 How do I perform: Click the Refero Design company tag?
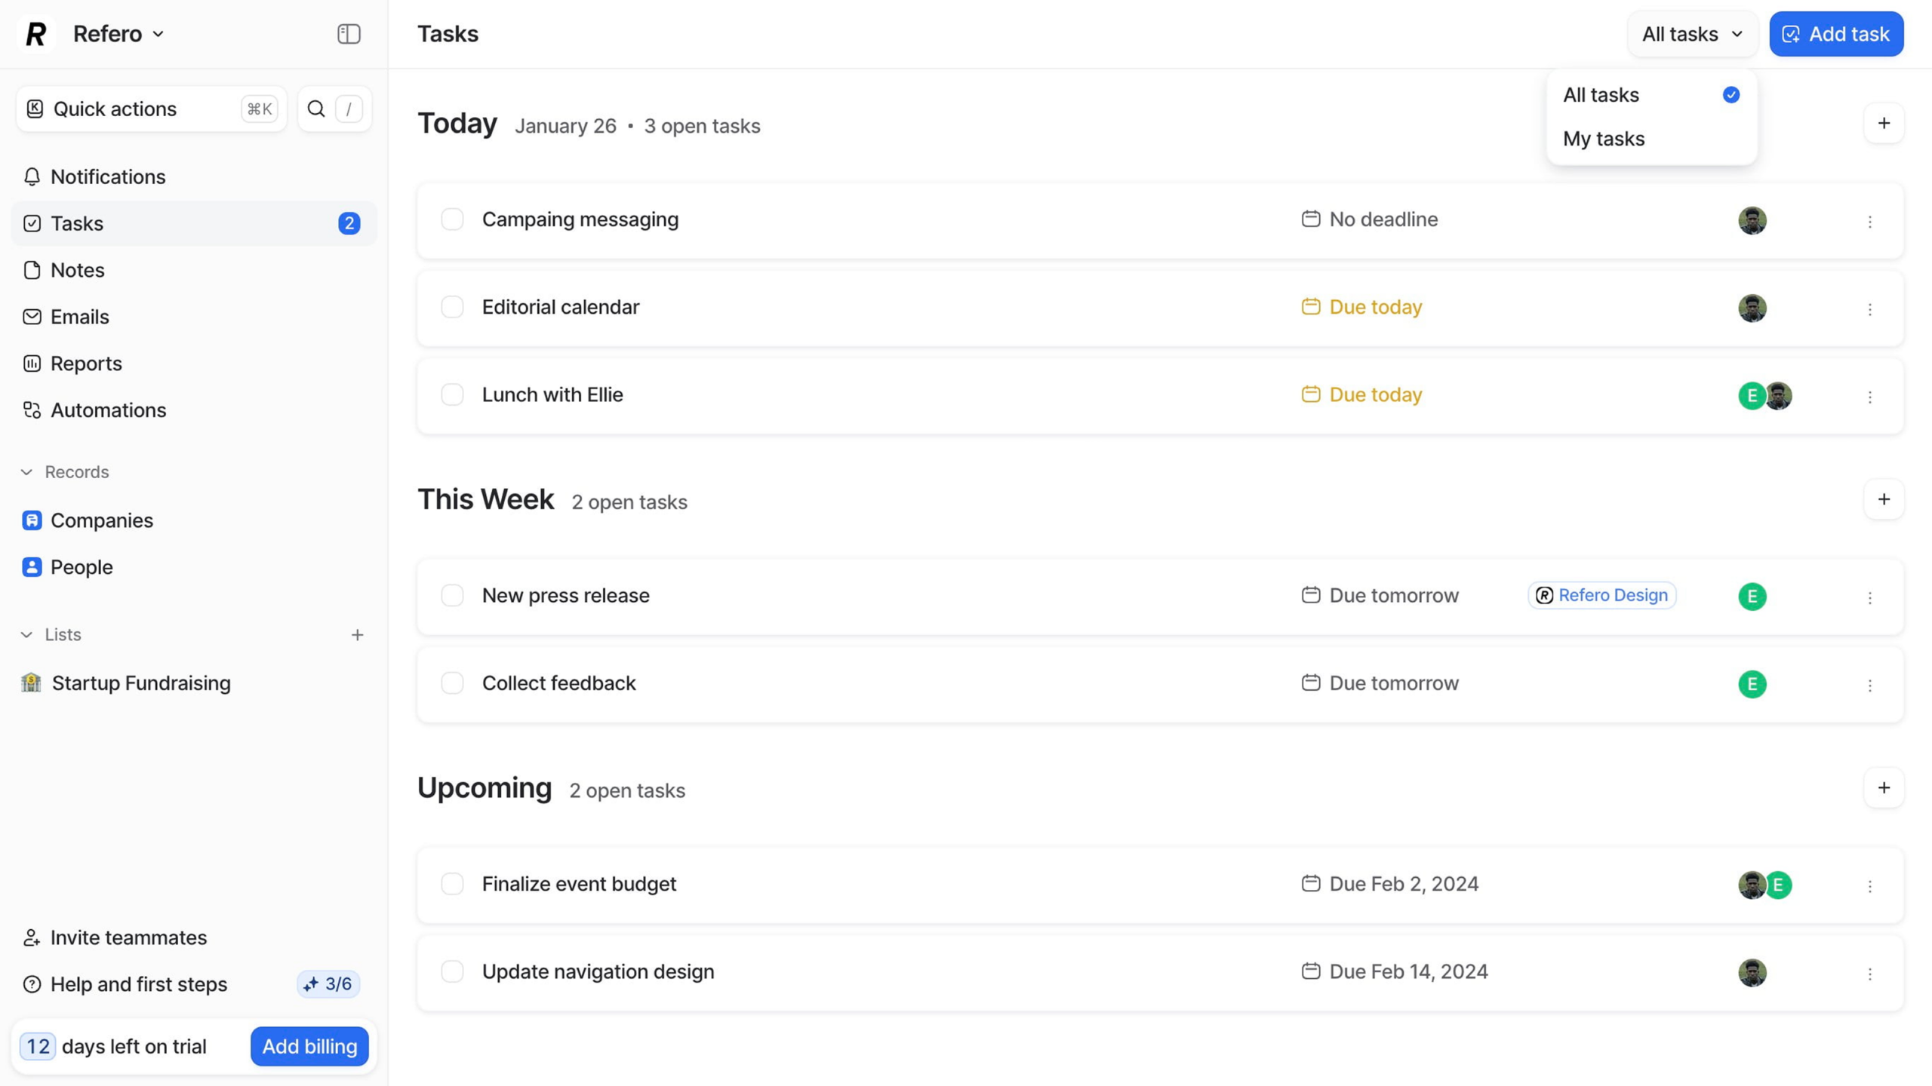point(1601,595)
